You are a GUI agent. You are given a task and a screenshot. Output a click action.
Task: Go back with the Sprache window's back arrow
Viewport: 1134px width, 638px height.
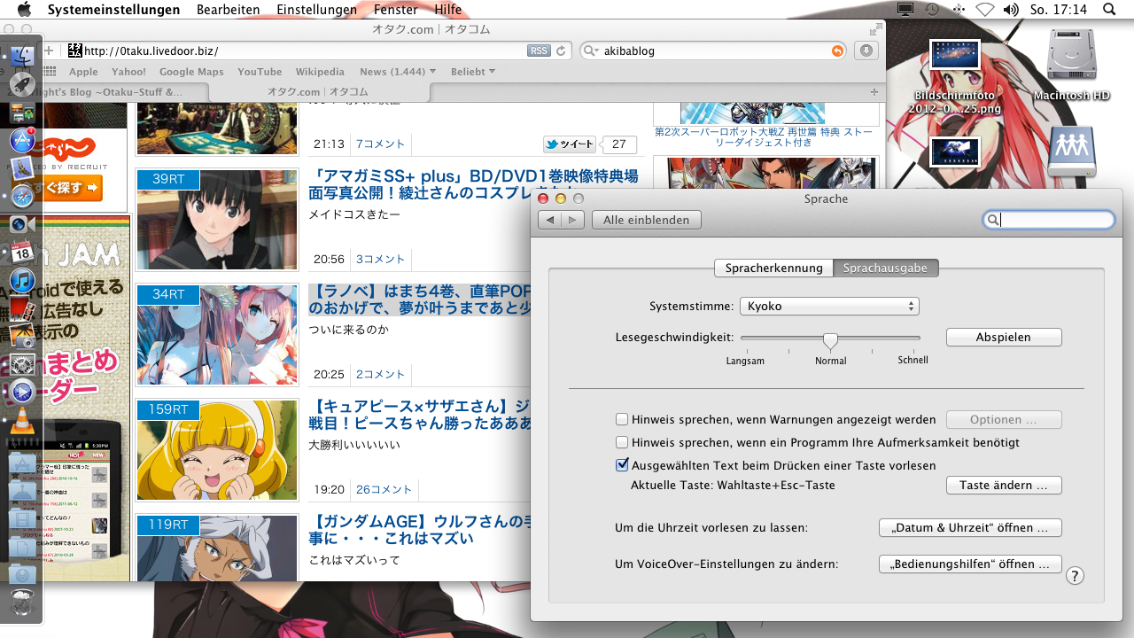coord(549,220)
